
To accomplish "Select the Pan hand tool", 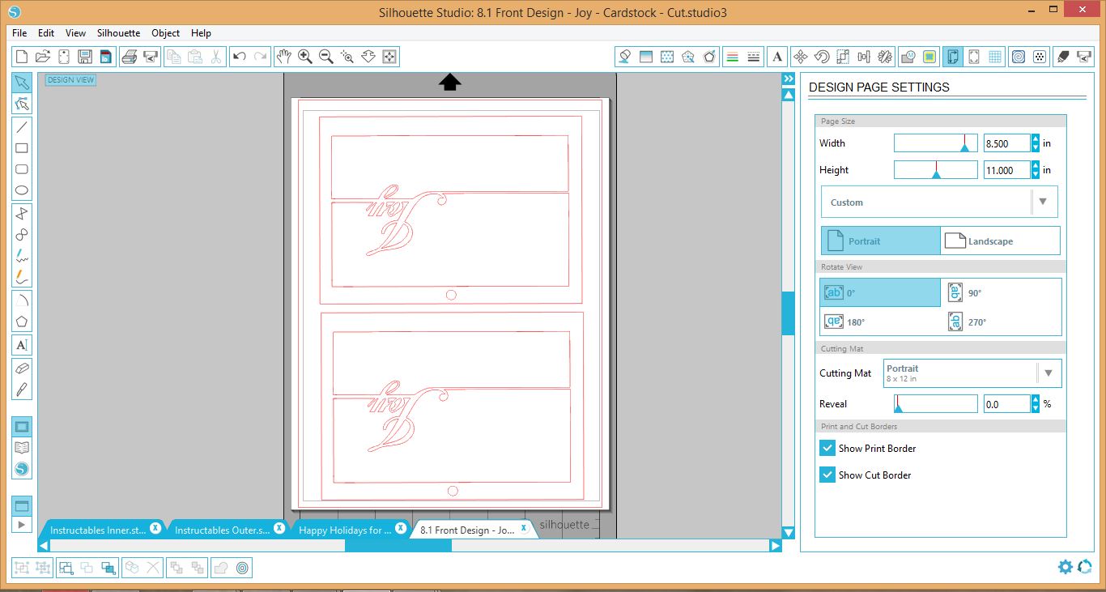I will point(283,57).
